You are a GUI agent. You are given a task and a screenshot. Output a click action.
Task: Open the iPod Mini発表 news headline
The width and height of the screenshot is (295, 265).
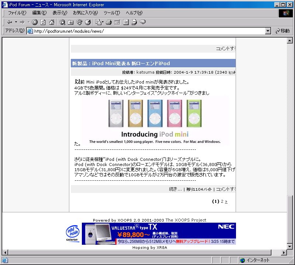tap(121, 63)
